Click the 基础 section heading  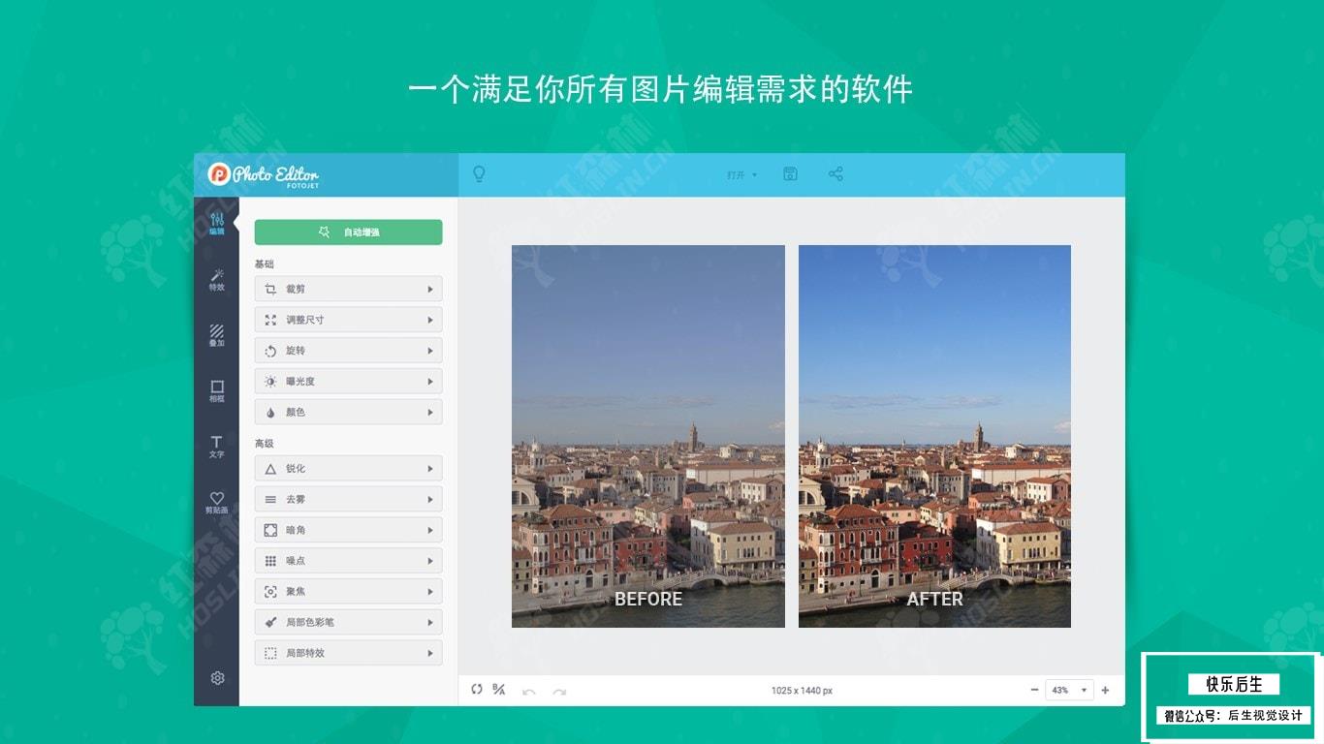pos(265,263)
